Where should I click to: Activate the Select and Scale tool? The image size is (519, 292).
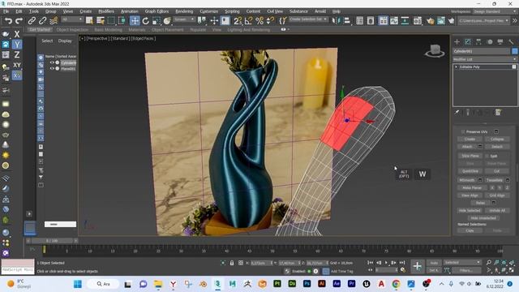tap(157, 21)
